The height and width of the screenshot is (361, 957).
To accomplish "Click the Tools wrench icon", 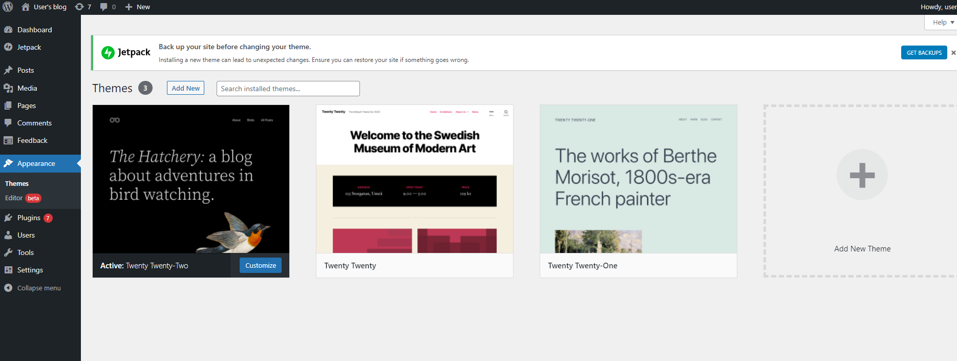I will coord(8,252).
